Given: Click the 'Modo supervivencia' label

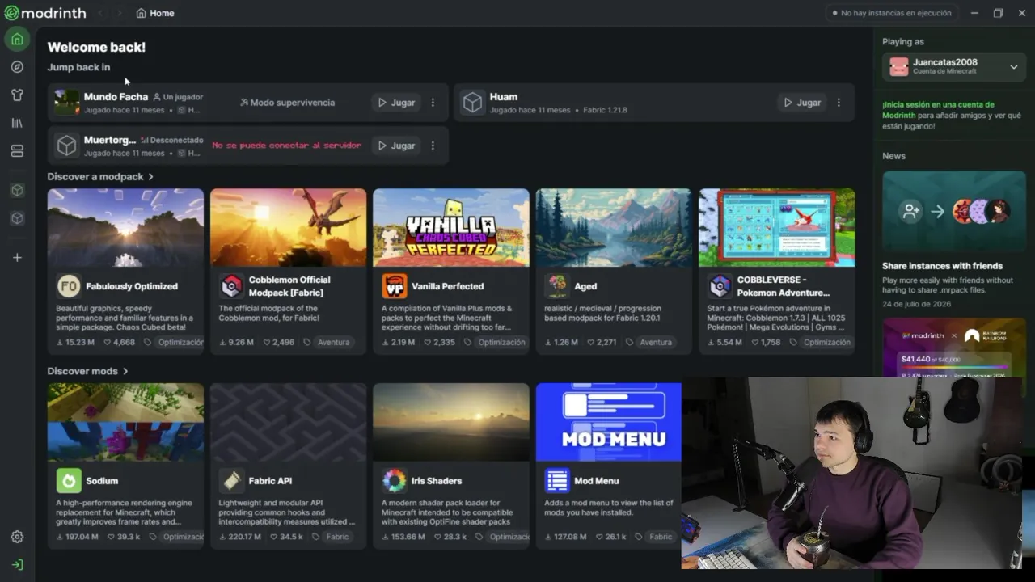Looking at the screenshot, I should coord(288,103).
